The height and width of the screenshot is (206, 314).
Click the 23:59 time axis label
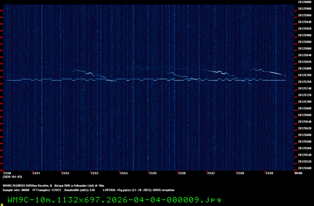click(x=269, y=173)
